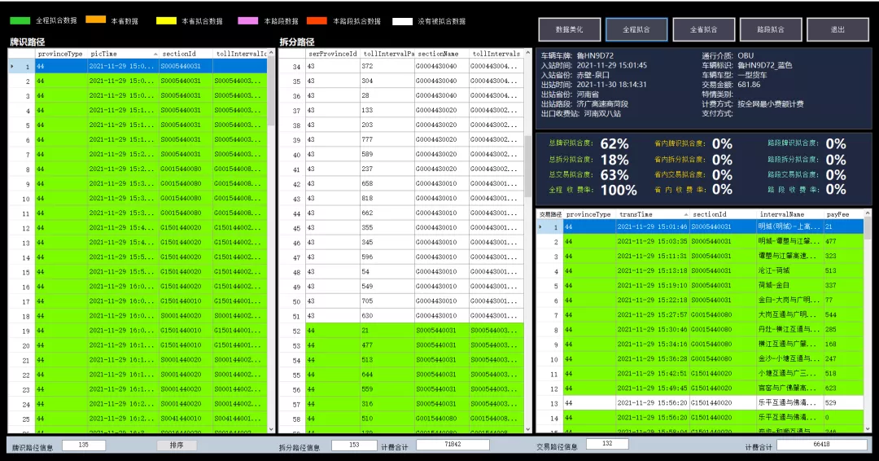Click the white 没有被拟合数据 legend swatch
This screenshot has width=879, height=461.
point(402,20)
